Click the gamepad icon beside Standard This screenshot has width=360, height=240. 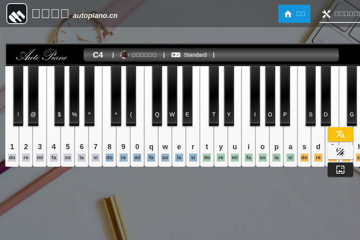click(176, 55)
